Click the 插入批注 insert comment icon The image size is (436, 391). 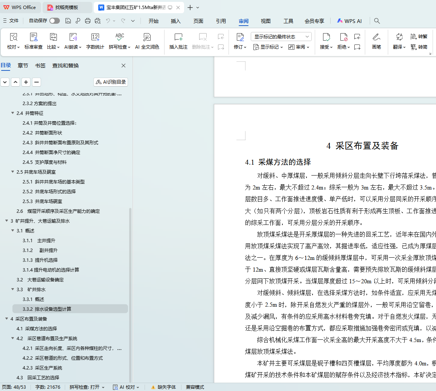click(x=178, y=37)
